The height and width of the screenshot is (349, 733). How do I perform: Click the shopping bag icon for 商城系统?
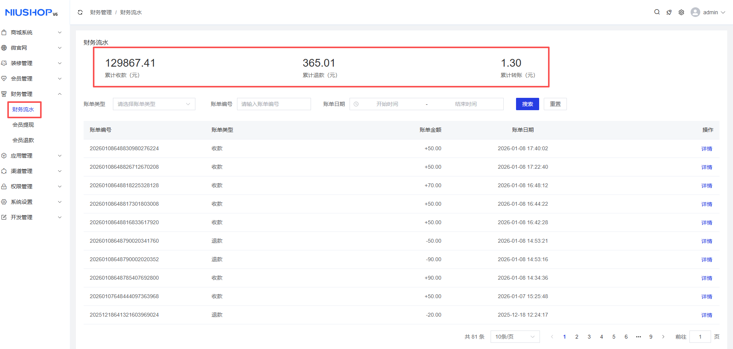[4, 32]
